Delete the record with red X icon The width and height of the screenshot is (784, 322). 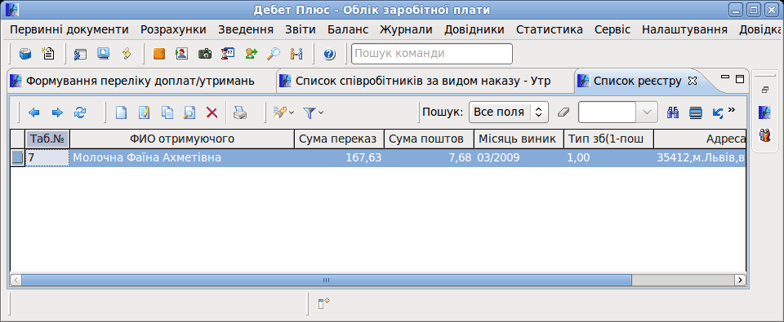[x=212, y=112]
